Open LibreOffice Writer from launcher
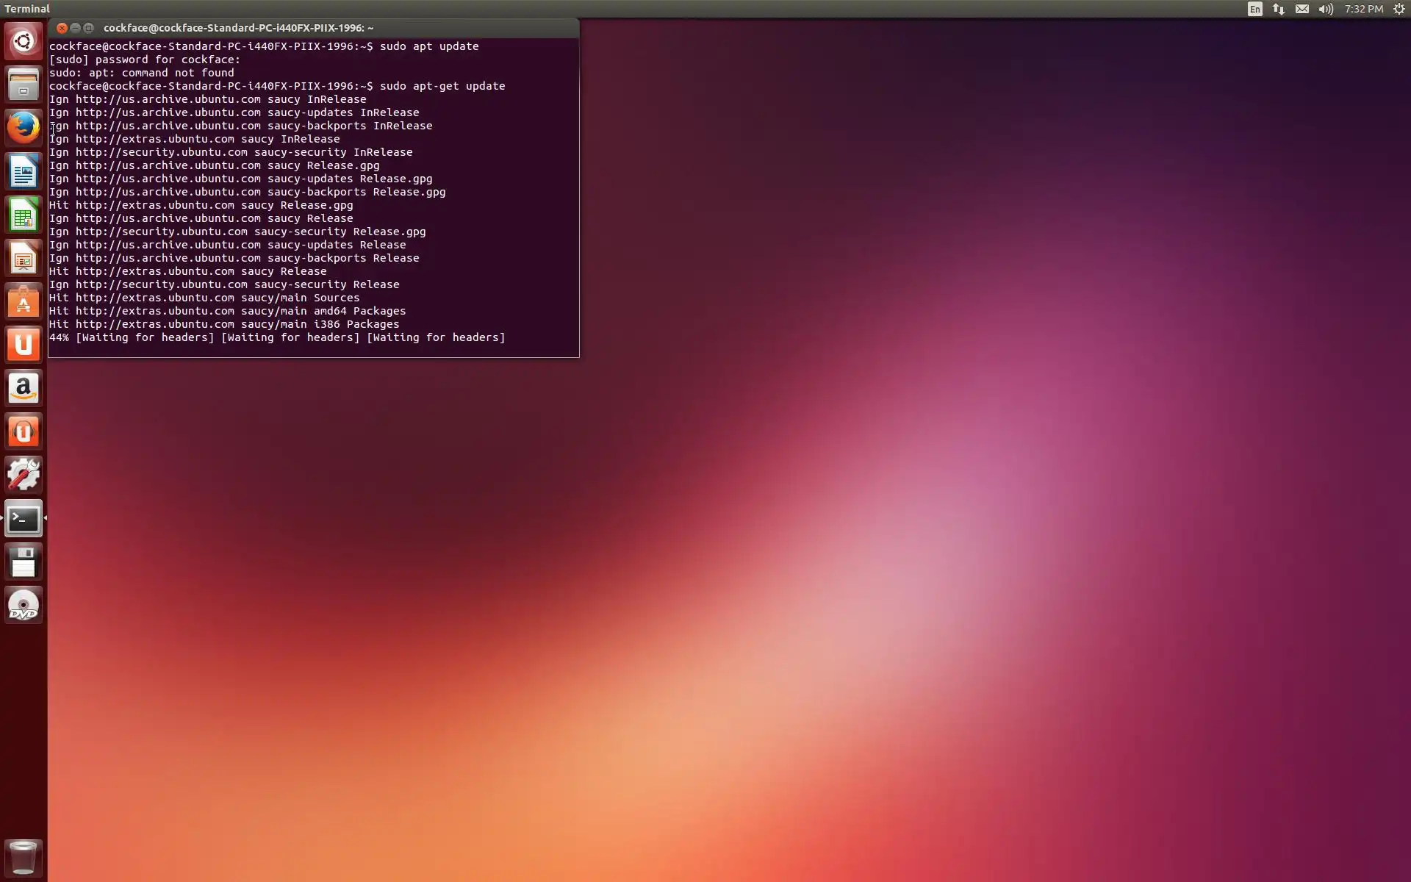Image resolution: width=1411 pixels, height=882 pixels. click(24, 171)
